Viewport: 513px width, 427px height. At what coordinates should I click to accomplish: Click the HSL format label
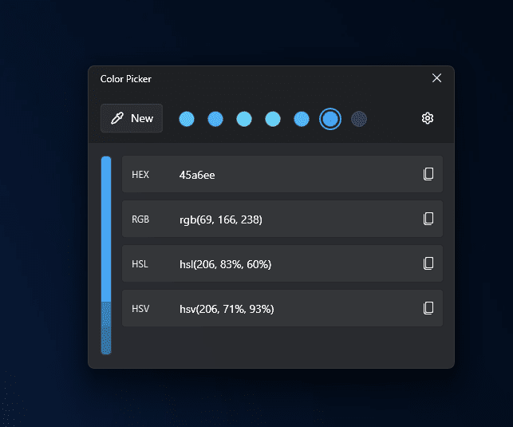pyautogui.click(x=140, y=264)
